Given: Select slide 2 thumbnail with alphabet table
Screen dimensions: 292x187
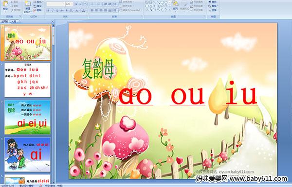Looking at the screenshot, I should 28,80.
